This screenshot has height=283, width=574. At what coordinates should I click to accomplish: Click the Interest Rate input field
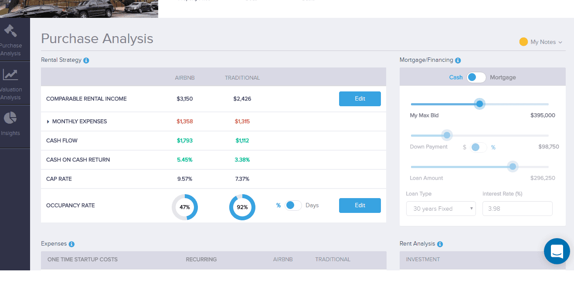[x=517, y=209]
